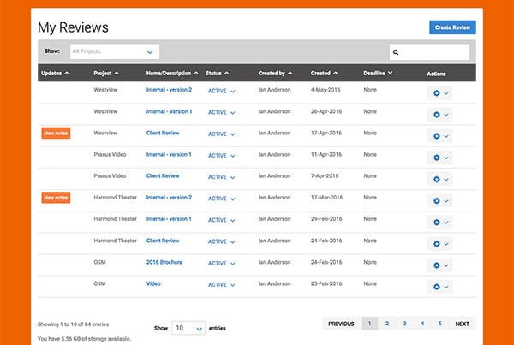Open gear actions for 11-Apr-2016 review
The height and width of the screenshot is (345, 514).
440,158
